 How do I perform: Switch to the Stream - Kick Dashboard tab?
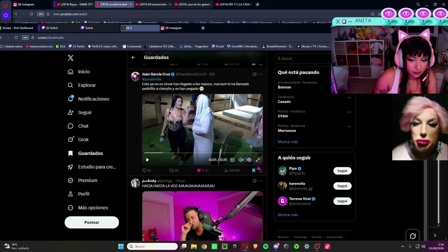click(x=17, y=28)
